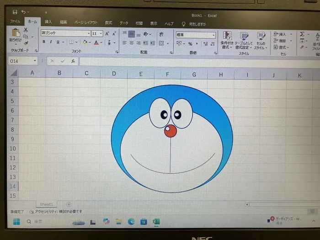Click the Decrease Indent icon
The width and height of the screenshot is (320, 240).
coord(145,43)
